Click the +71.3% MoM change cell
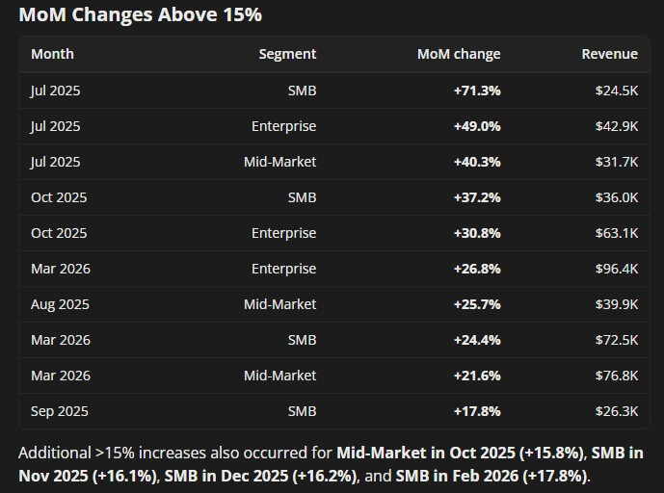This screenshot has width=664, height=493. 477,91
